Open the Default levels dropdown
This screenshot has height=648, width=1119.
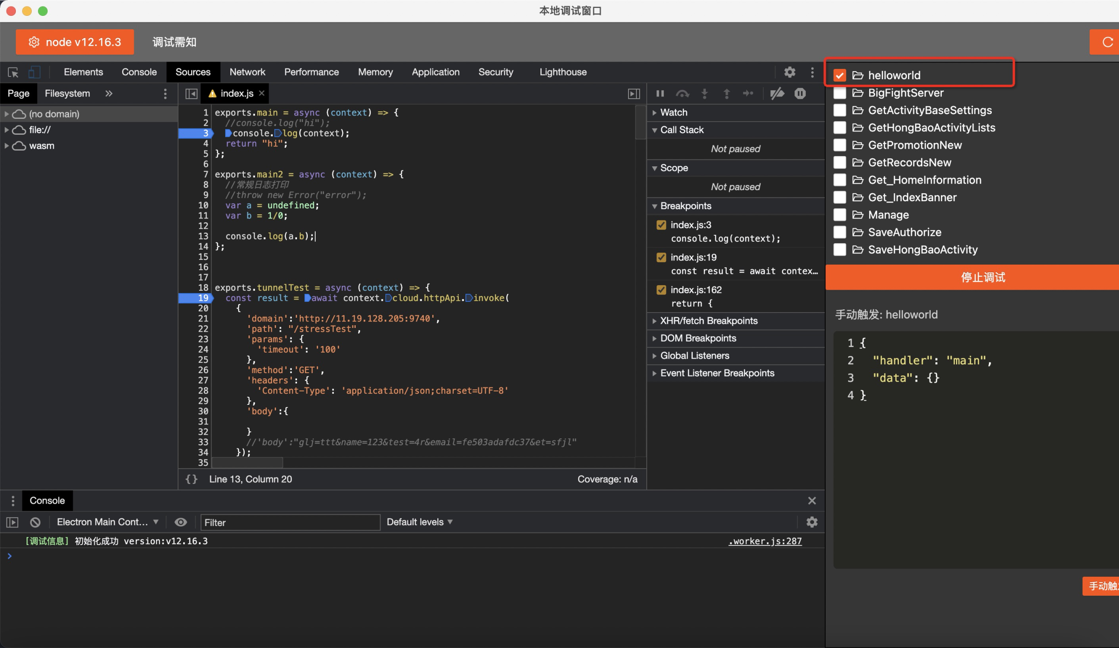click(x=420, y=522)
